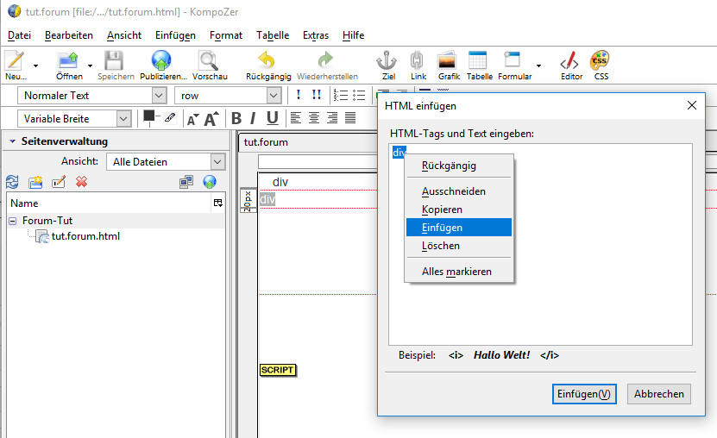
Task: Select tut.forum.html file in the tree
Action: [85, 236]
